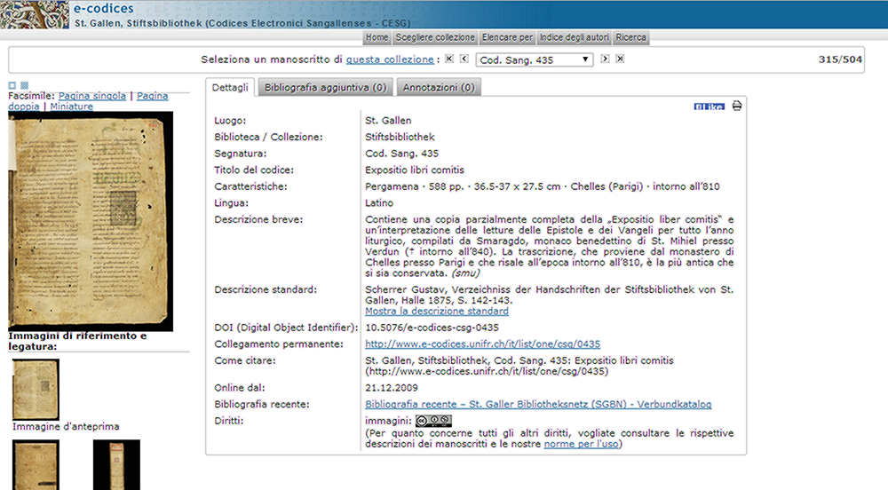Click the Segnatura value Cod. Sang. 435
The height and width of the screenshot is (490, 888).
[401, 154]
